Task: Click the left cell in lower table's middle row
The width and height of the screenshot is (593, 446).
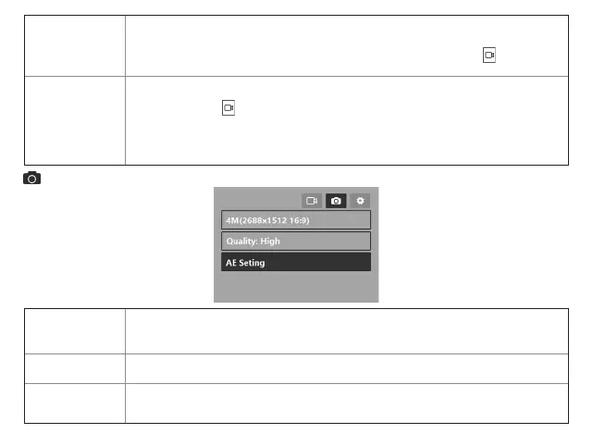Action: [75, 368]
